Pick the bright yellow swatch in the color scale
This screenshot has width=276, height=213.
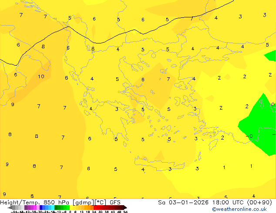point(71,207)
